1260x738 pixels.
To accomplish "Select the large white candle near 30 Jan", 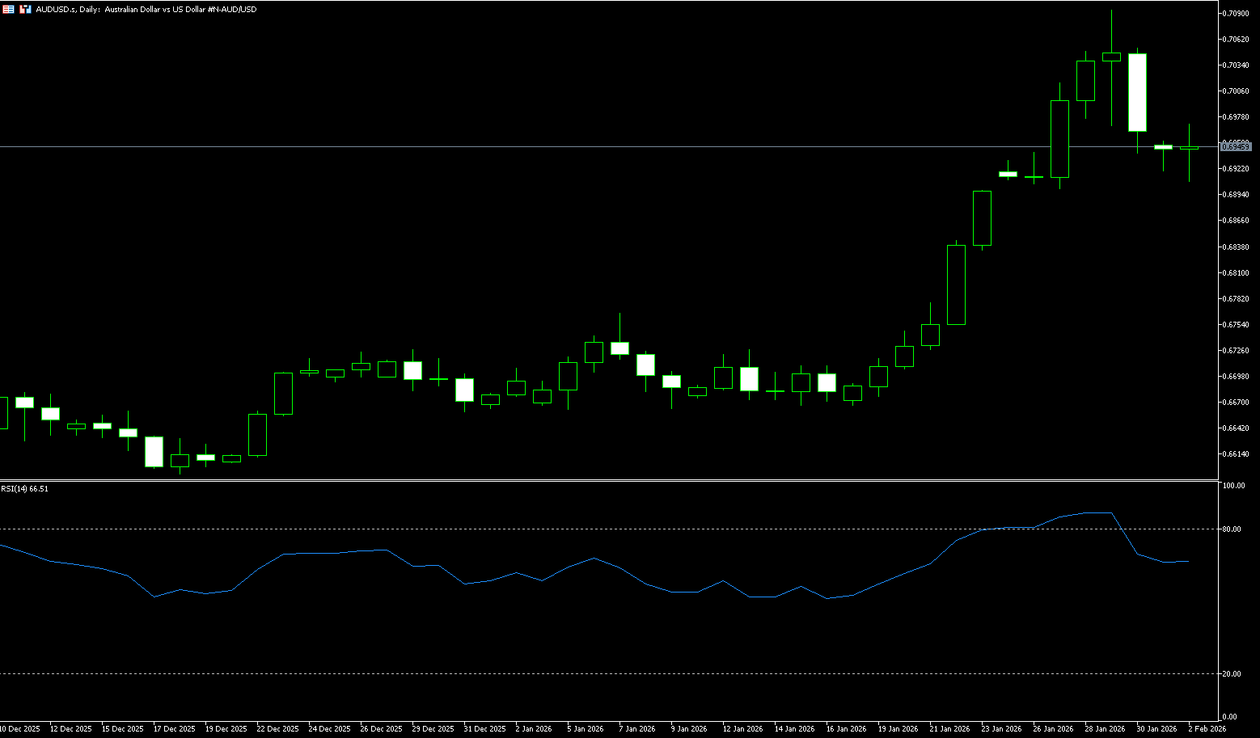I will pos(1137,92).
